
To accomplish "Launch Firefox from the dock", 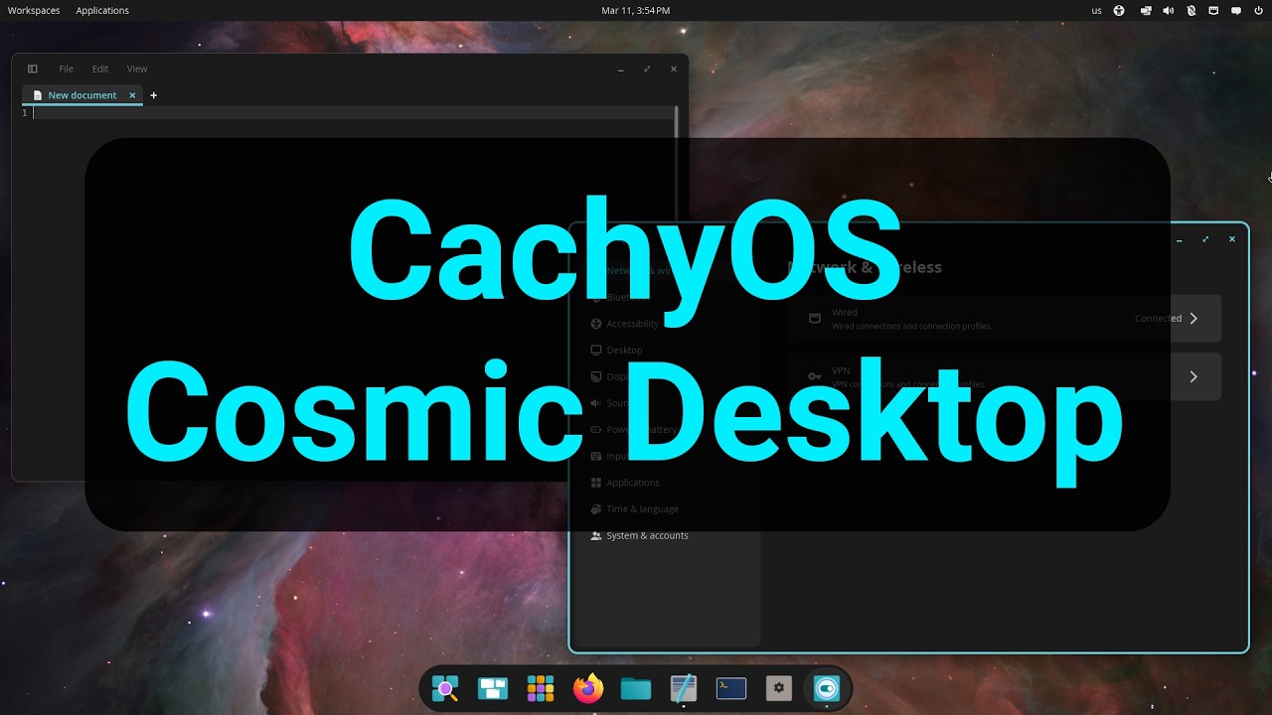I will pos(588,688).
